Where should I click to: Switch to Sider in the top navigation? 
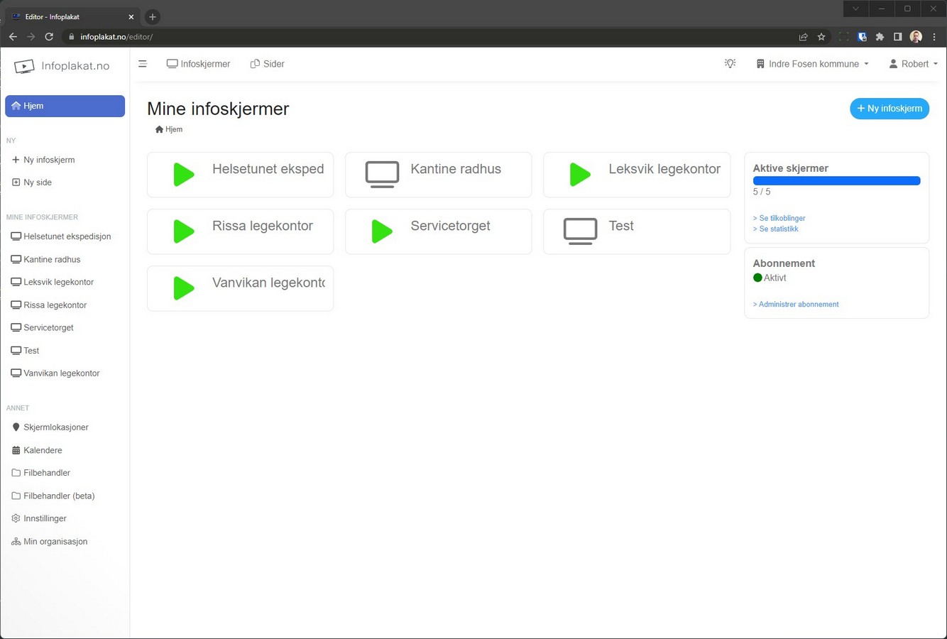(268, 64)
